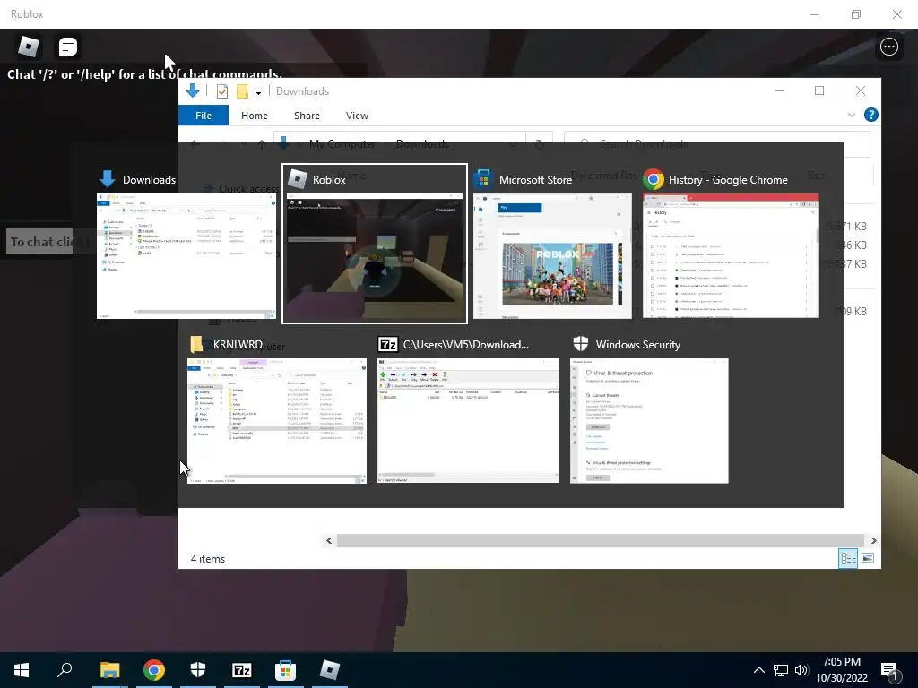Open the Home ribbon tab

[x=255, y=116]
